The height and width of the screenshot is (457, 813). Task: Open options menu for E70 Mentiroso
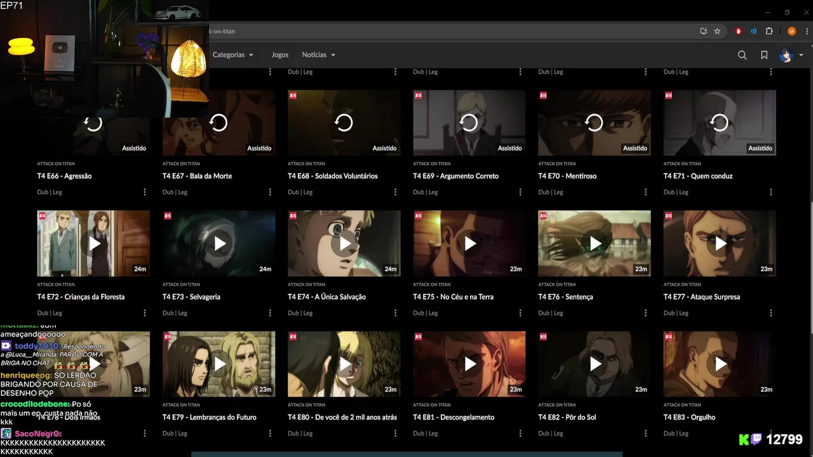[x=645, y=192]
